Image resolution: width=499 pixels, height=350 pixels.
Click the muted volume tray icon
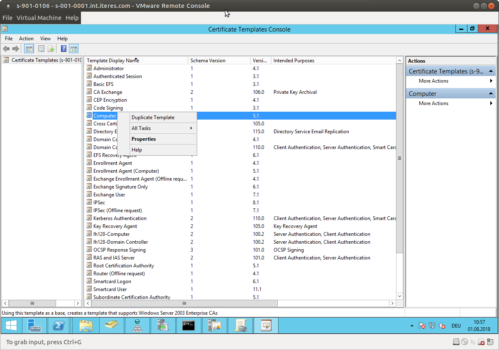coord(442,326)
